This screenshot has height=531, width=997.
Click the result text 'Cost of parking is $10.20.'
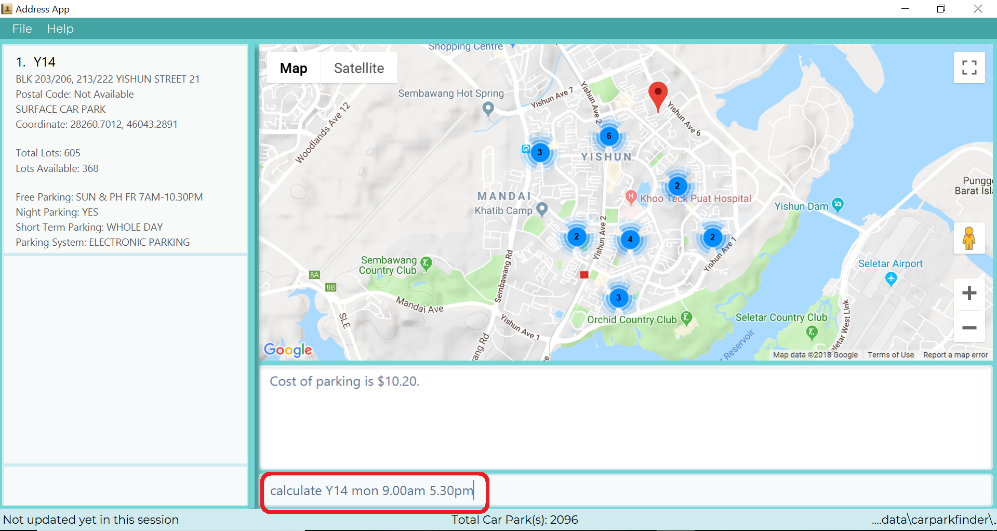click(x=344, y=381)
